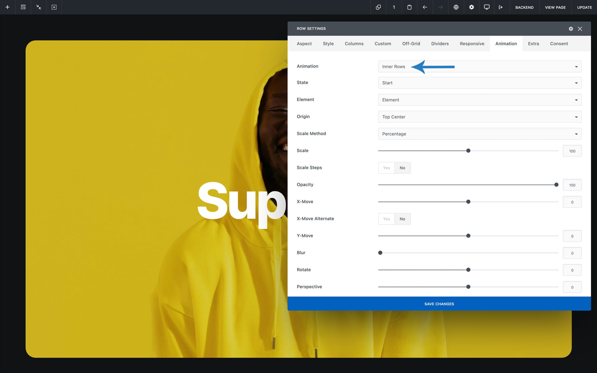597x373 pixels.
Task: Click the exit editor icon
Action: click(501, 7)
